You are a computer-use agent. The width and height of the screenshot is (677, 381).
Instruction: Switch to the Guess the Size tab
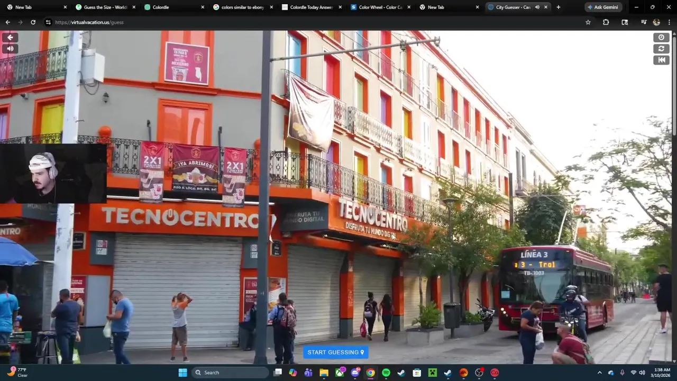[x=106, y=7]
